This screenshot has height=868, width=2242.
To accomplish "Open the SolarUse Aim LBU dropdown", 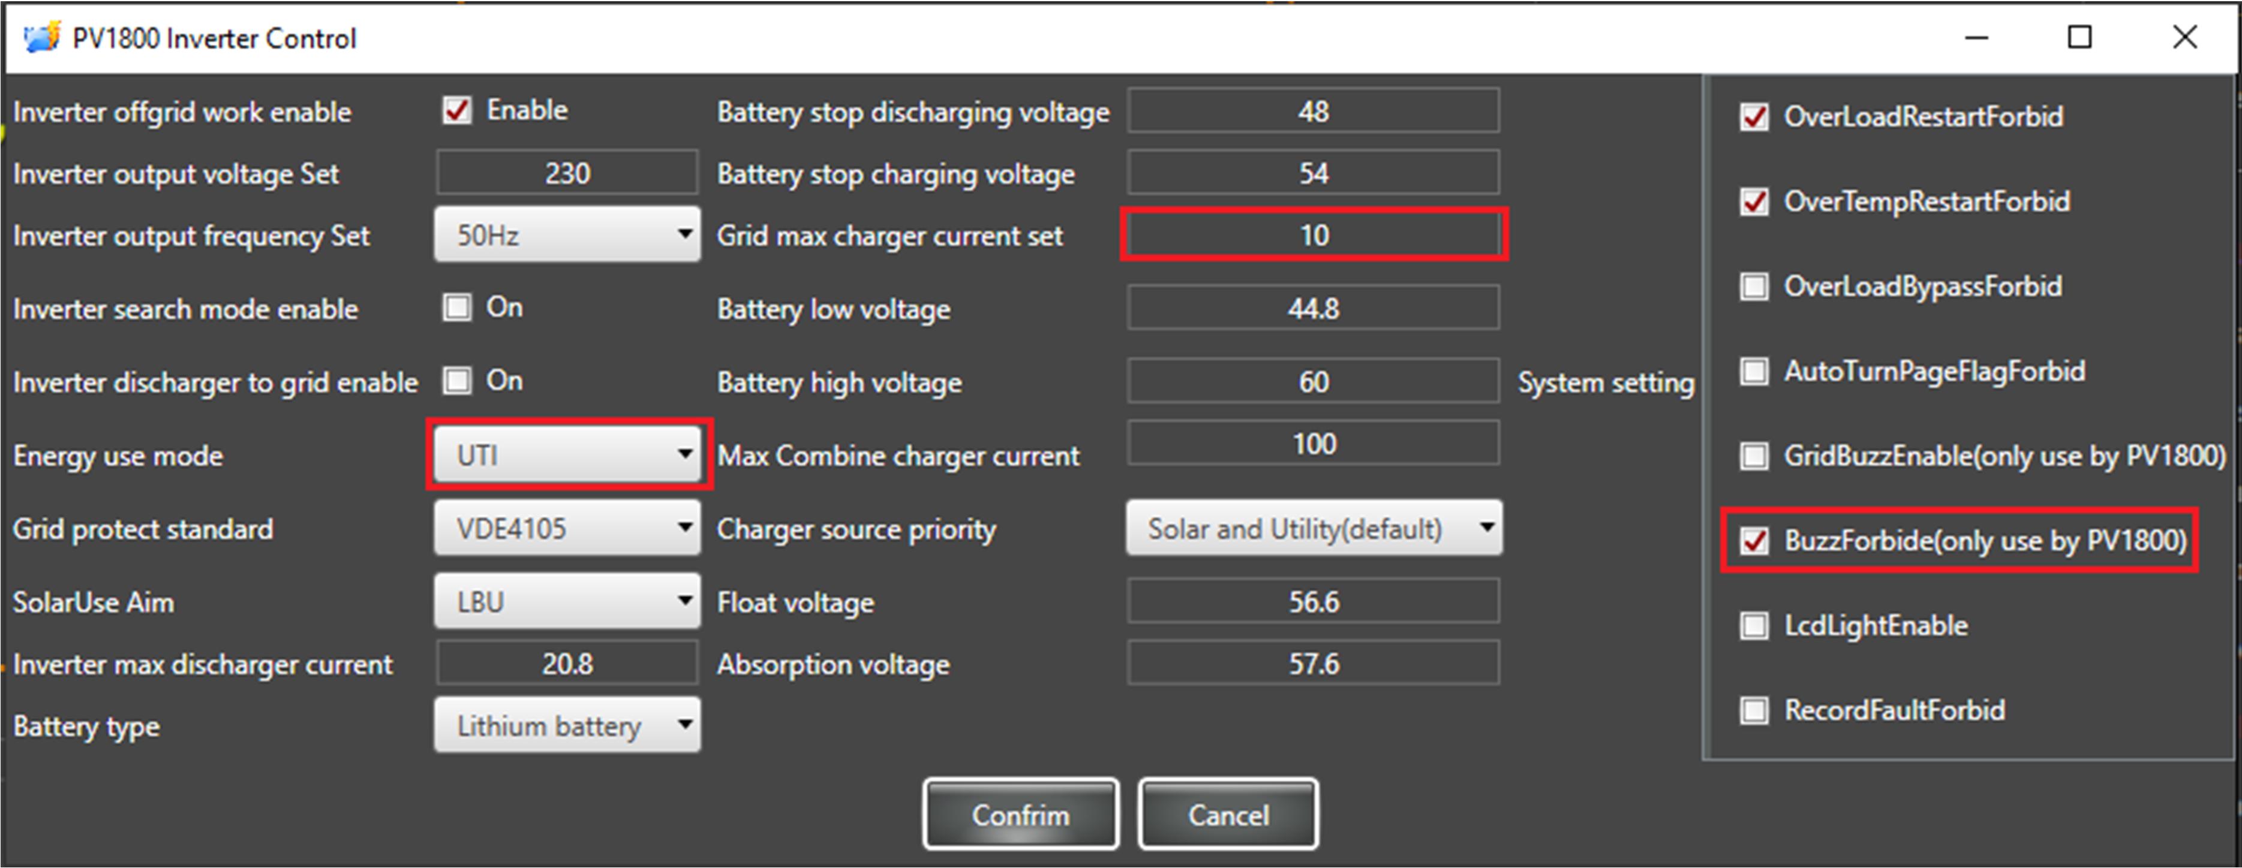I will coord(567,602).
